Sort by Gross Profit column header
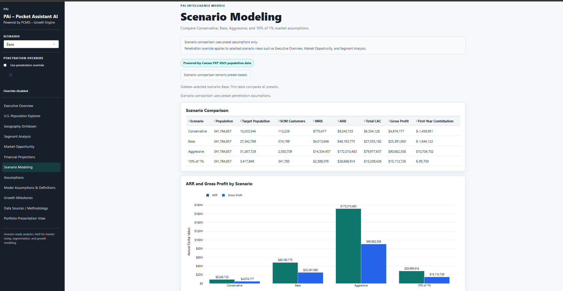The image size is (563, 291). pyautogui.click(x=398, y=121)
